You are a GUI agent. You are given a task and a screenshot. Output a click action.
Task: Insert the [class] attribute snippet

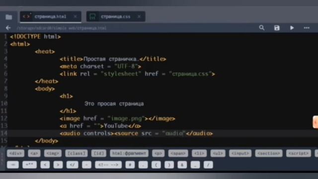(77, 153)
